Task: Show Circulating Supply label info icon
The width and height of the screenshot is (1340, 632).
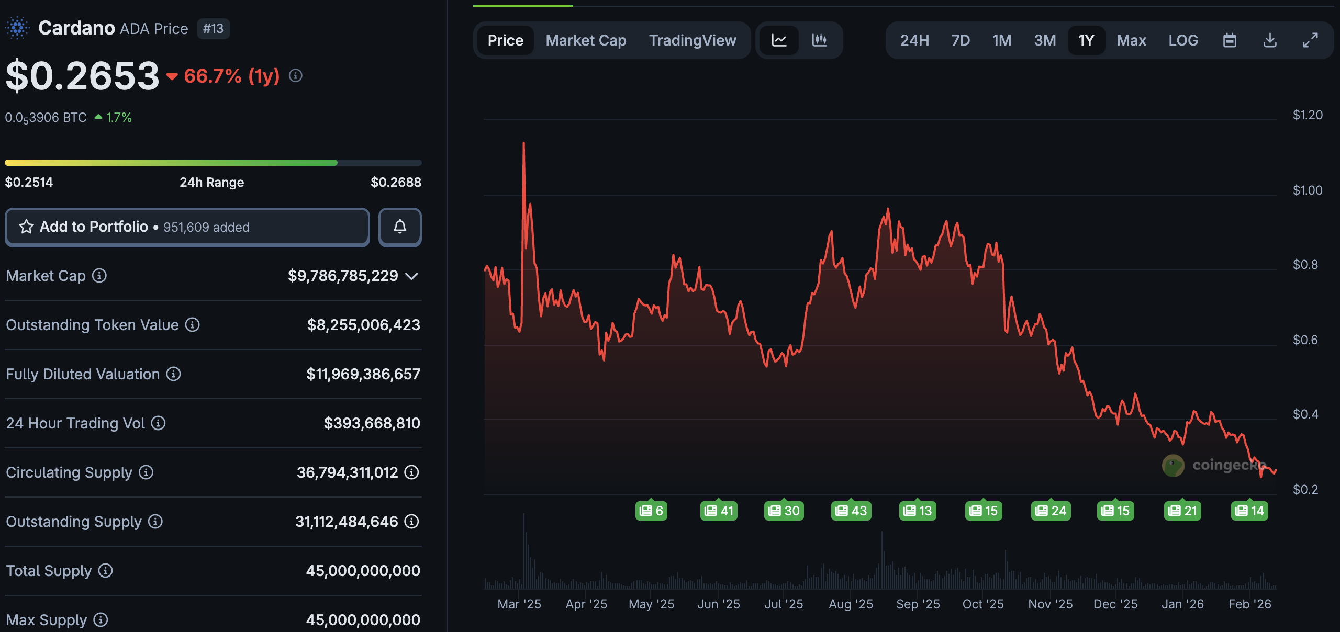Action: coord(146,472)
